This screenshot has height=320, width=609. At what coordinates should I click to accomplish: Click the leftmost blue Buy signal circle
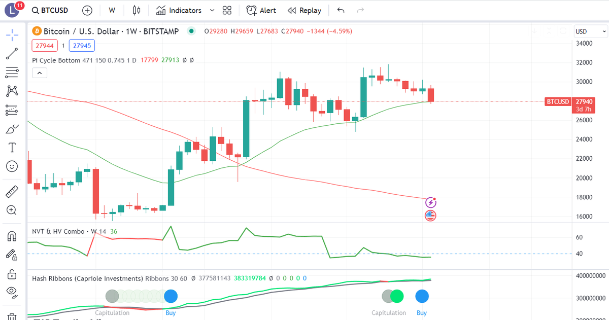[171, 296]
